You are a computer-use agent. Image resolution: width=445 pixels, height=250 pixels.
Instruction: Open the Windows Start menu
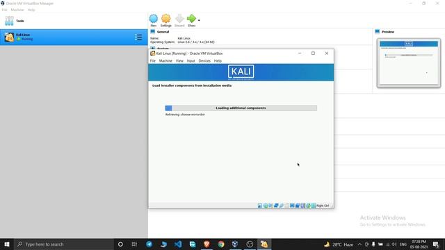7,244
